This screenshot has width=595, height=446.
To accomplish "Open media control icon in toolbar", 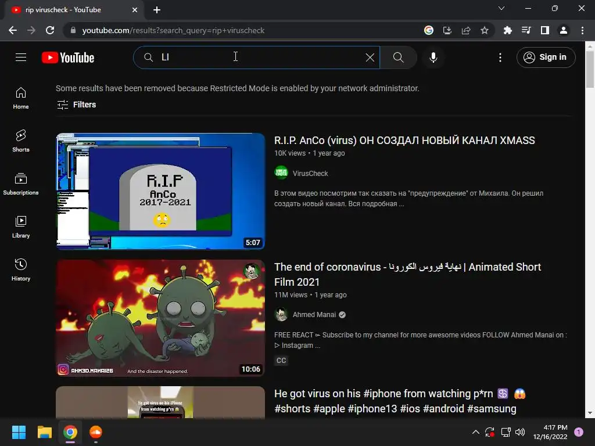I will point(526,30).
